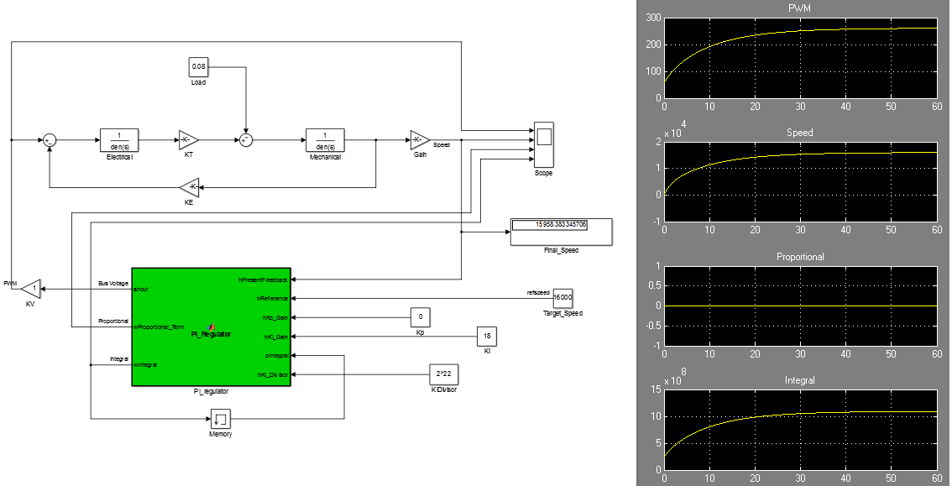Click the Gain block labeled Speed output

419,139
